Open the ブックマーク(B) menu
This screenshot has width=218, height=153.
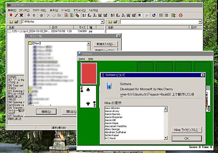(x=39, y=10)
